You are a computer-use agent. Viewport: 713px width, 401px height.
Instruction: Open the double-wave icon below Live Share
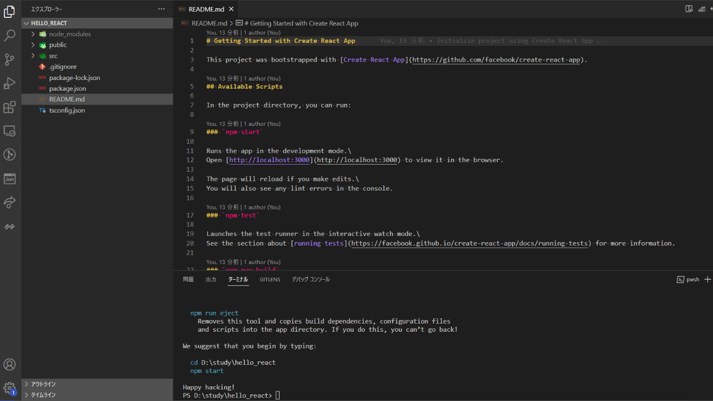pos(9,226)
